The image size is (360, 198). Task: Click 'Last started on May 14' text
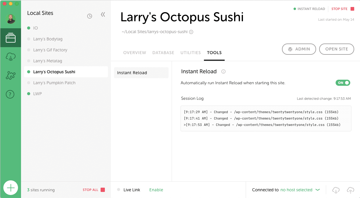pos(336,19)
